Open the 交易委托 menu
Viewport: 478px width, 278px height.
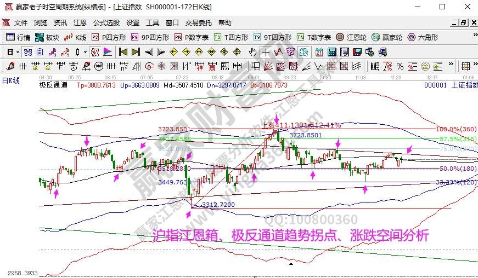click(x=198, y=23)
